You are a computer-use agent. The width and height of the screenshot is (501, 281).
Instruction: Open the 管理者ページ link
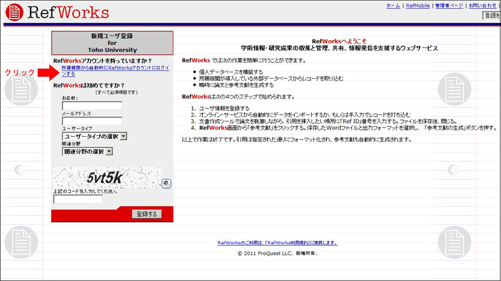(449, 6)
